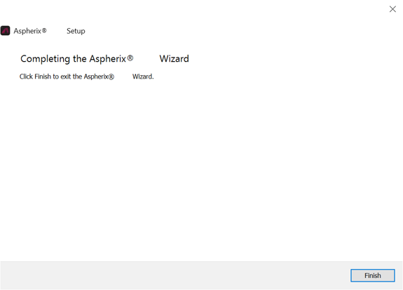This screenshot has width=403, height=290.
Task: Select Aspherix in the large heading
Action: (x=107, y=59)
